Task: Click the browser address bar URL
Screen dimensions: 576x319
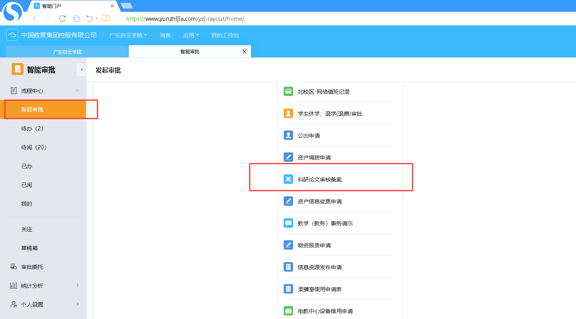Action: [185, 19]
